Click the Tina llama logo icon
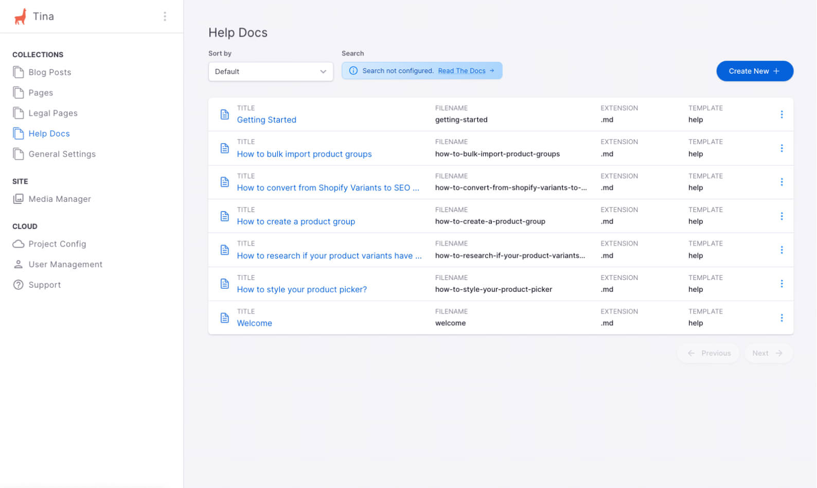Viewport: 817px width, 488px height. (x=20, y=16)
